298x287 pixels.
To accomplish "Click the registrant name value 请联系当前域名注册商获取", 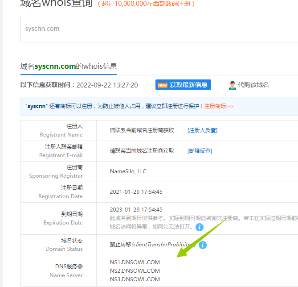I will 142,130.
